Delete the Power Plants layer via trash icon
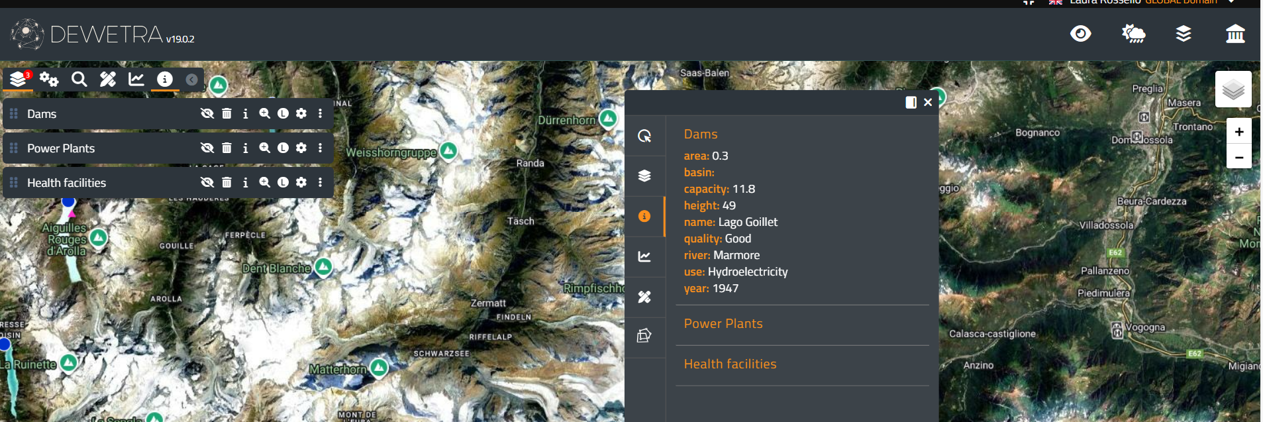The width and height of the screenshot is (1263, 422). [227, 148]
